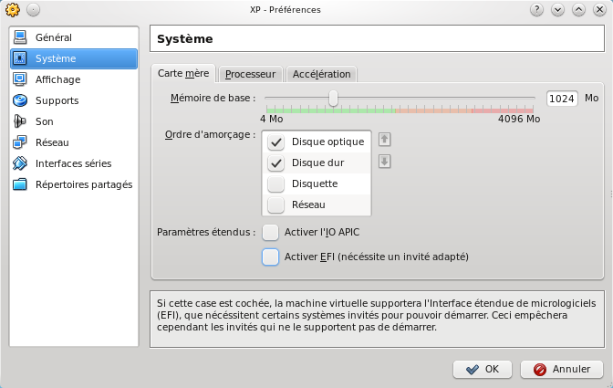Open the Répertoires partagés folder icon
Screen dimensions: 613x388
click(20, 184)
